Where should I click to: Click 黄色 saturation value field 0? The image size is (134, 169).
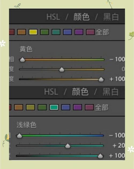[x=123, y=69]
